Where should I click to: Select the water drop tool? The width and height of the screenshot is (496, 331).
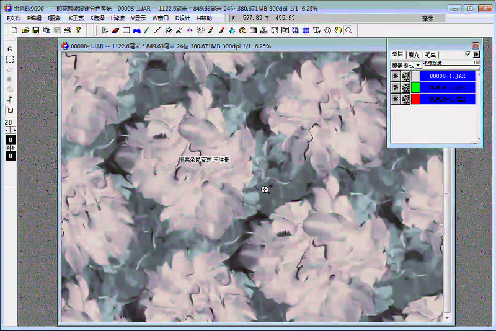pyautogui.click(x=231, y=30)
